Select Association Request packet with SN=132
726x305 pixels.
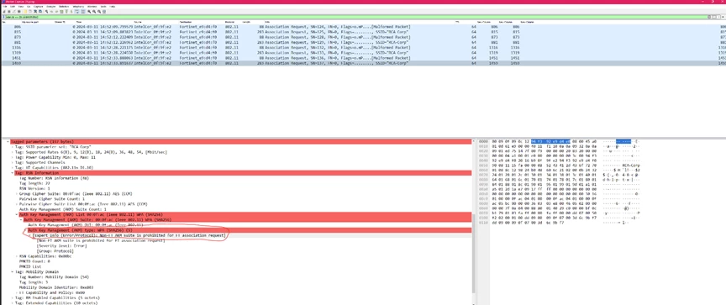pyautogui.click(x=363, y=48)
